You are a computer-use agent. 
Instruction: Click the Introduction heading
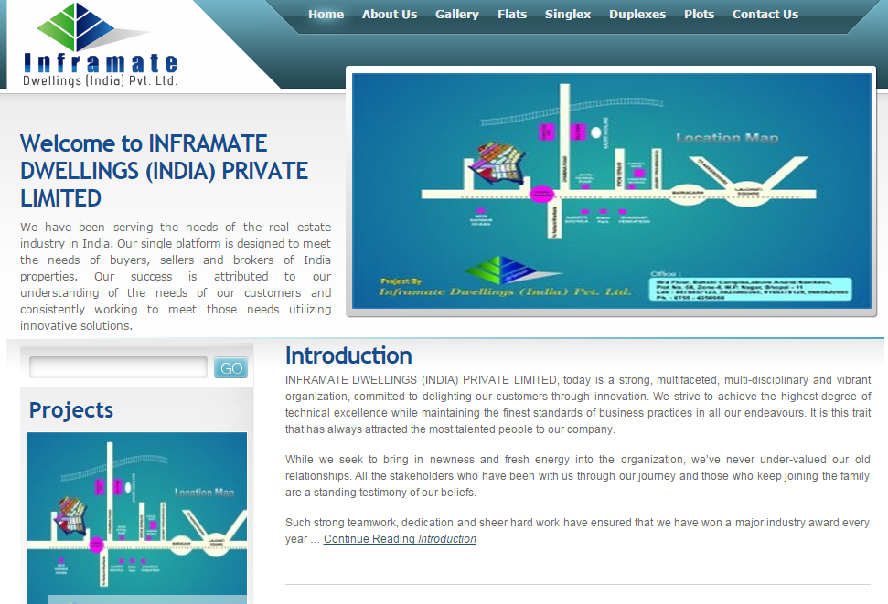[x=348, y=355]
